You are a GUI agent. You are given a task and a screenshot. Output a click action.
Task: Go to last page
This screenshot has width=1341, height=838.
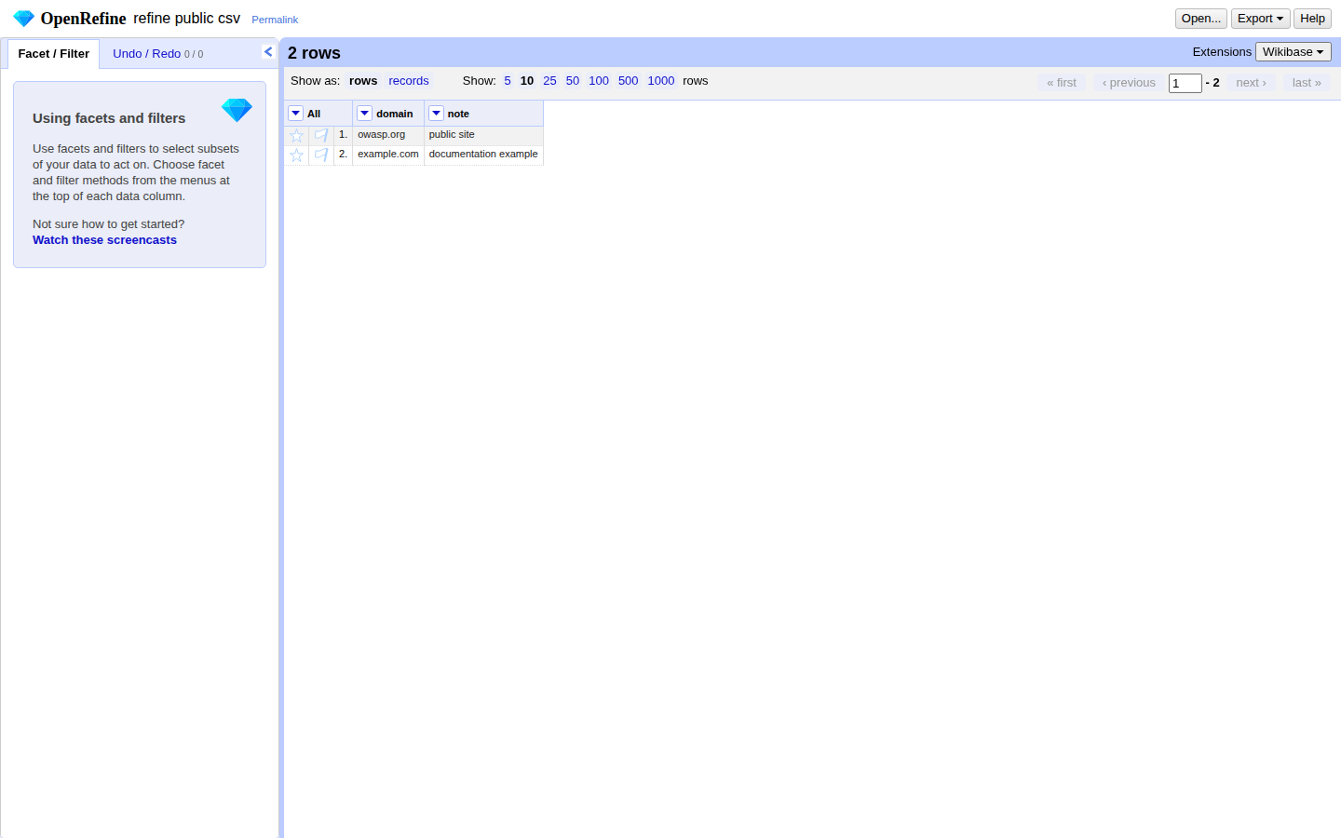coord(1307,83)
